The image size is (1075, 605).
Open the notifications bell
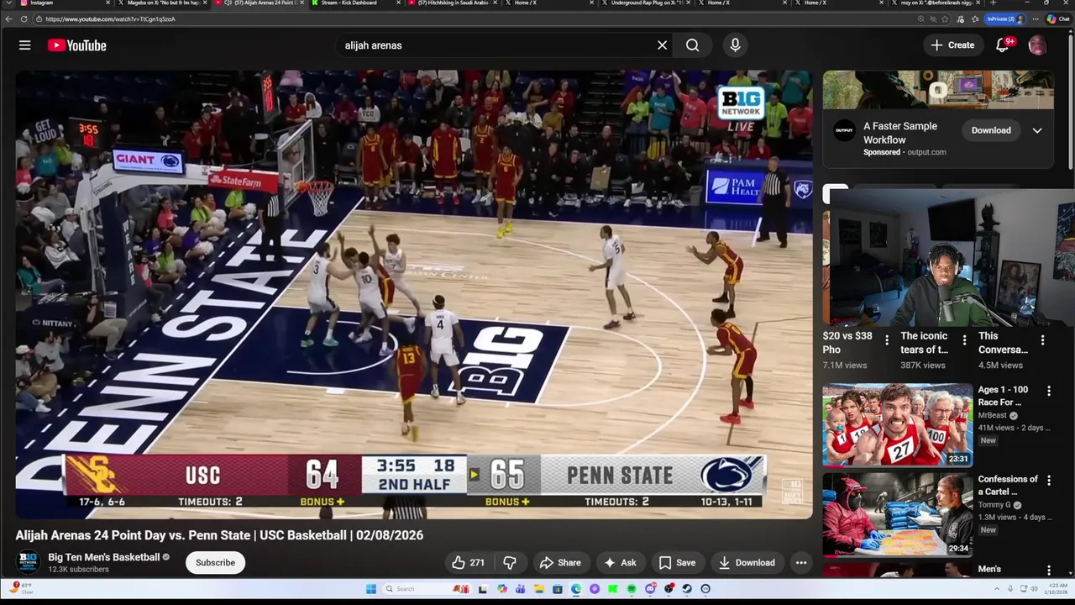[x=1003, y=45]
